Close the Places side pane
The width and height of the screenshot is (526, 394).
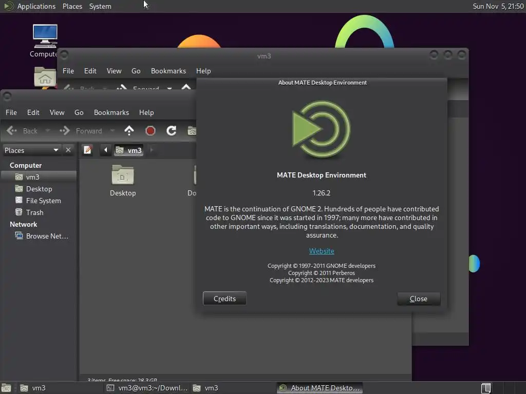tap(68, 150)
